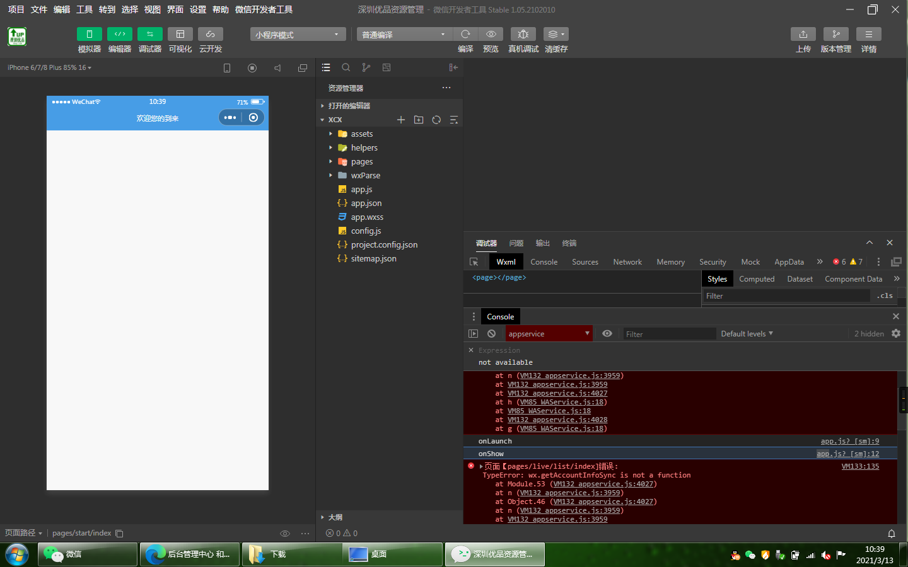This screenshot has width=908, height=567.
Task: Open the Default levels dropdown
Action: point(747,334)
